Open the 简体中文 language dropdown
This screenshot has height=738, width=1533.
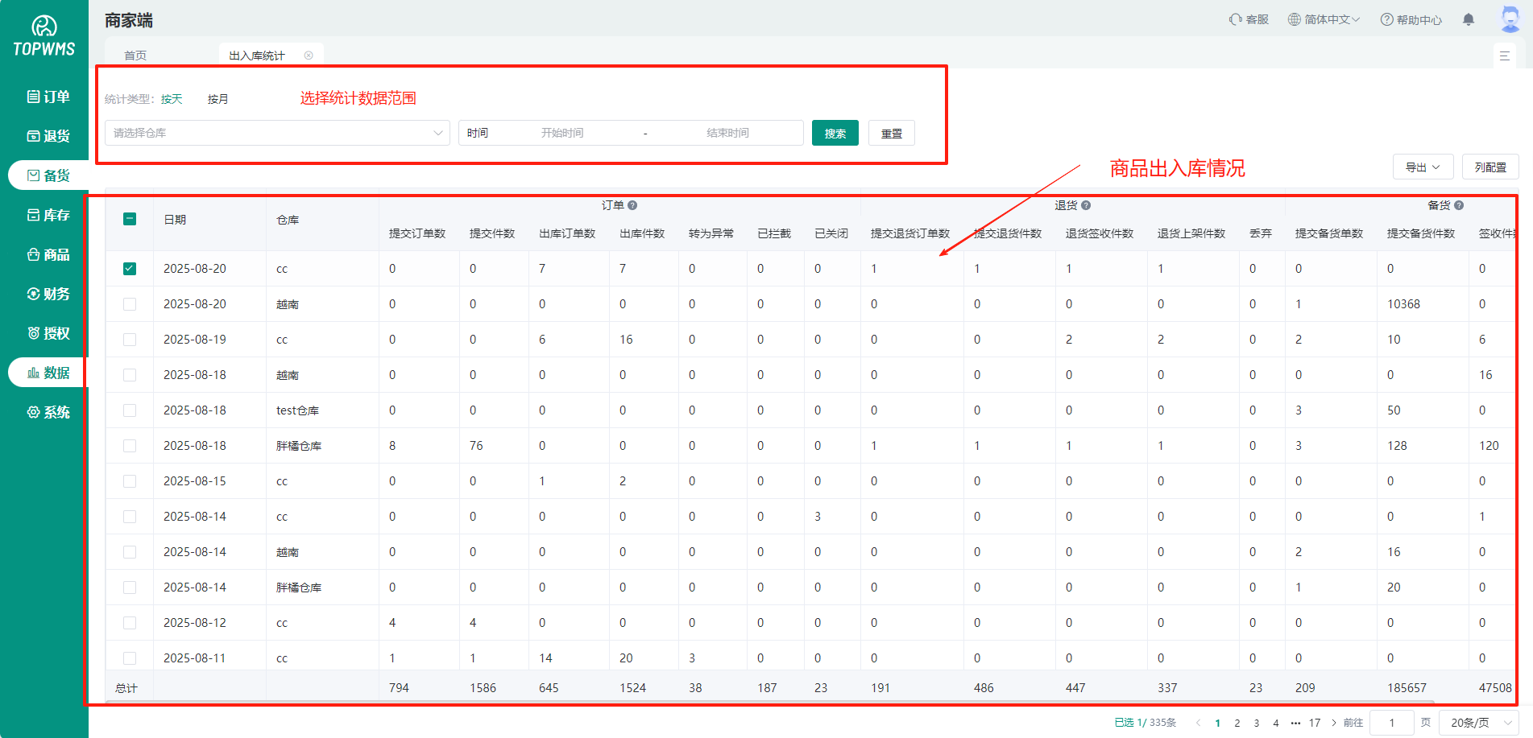pyautogui.click(x=1324, y=19)
